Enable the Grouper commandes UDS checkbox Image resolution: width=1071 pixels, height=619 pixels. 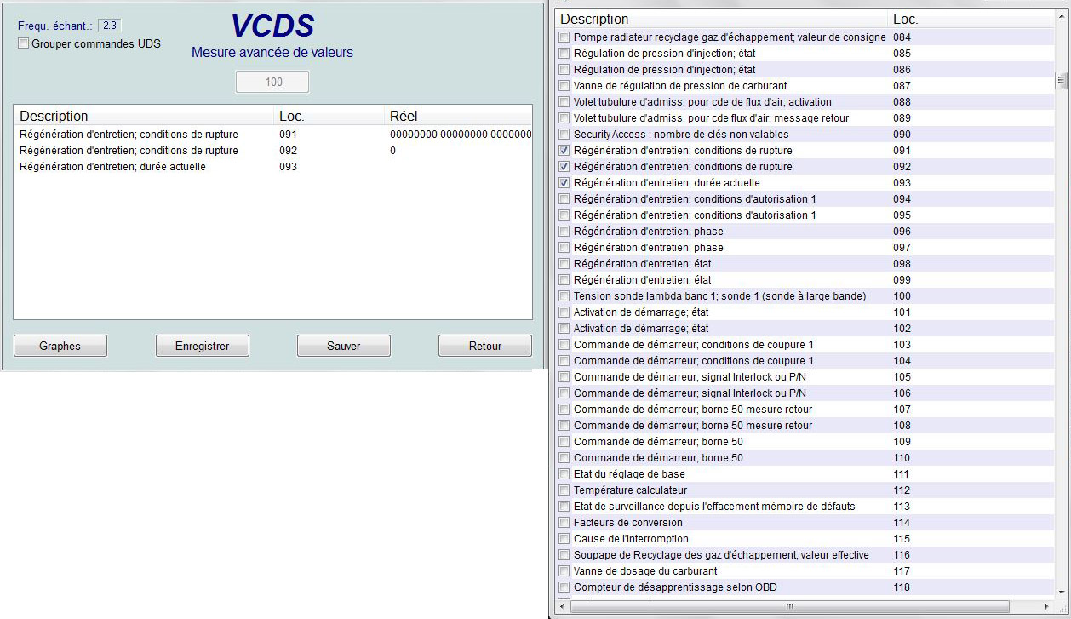pos(24,43)
